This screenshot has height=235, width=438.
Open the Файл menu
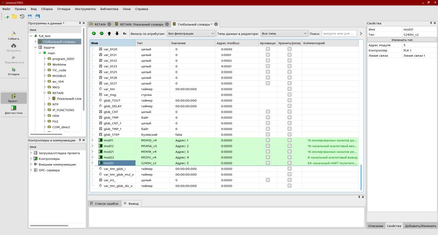(6, 9)
